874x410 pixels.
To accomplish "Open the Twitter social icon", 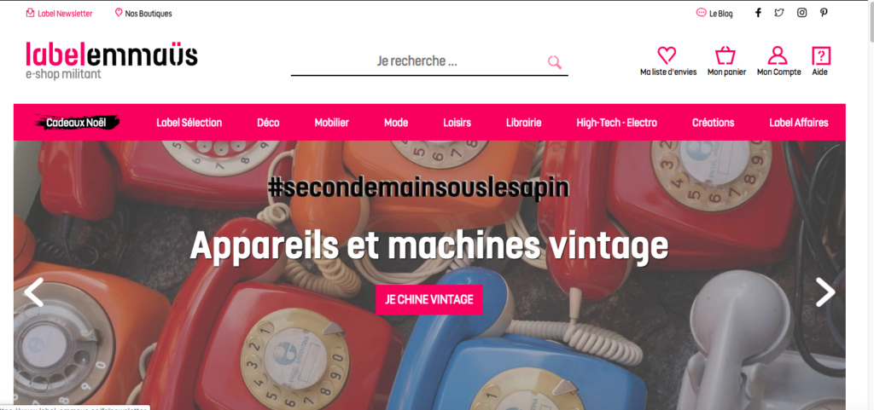I will [x=779, y=13].
